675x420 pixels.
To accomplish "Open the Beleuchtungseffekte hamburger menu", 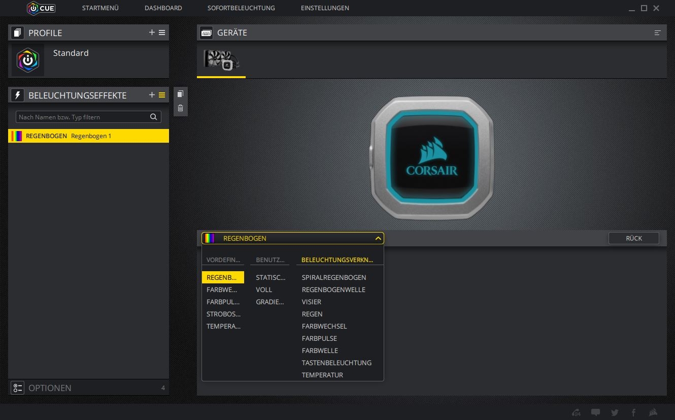I will pos(162,95).
